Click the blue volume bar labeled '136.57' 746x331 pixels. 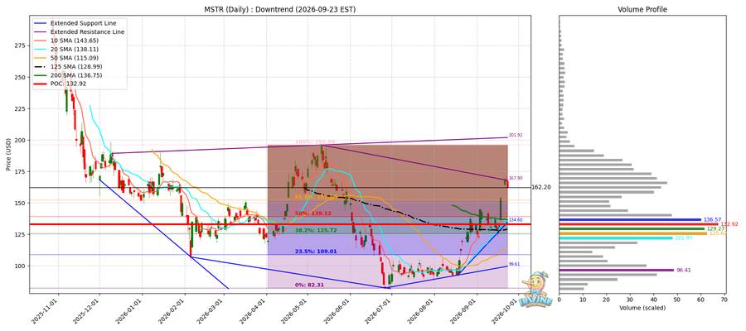630,219
